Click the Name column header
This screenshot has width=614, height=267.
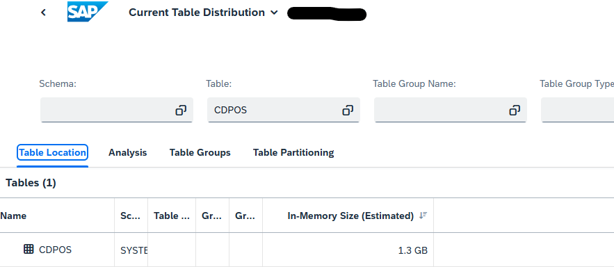pyautogui.click(x=13, y=216)
